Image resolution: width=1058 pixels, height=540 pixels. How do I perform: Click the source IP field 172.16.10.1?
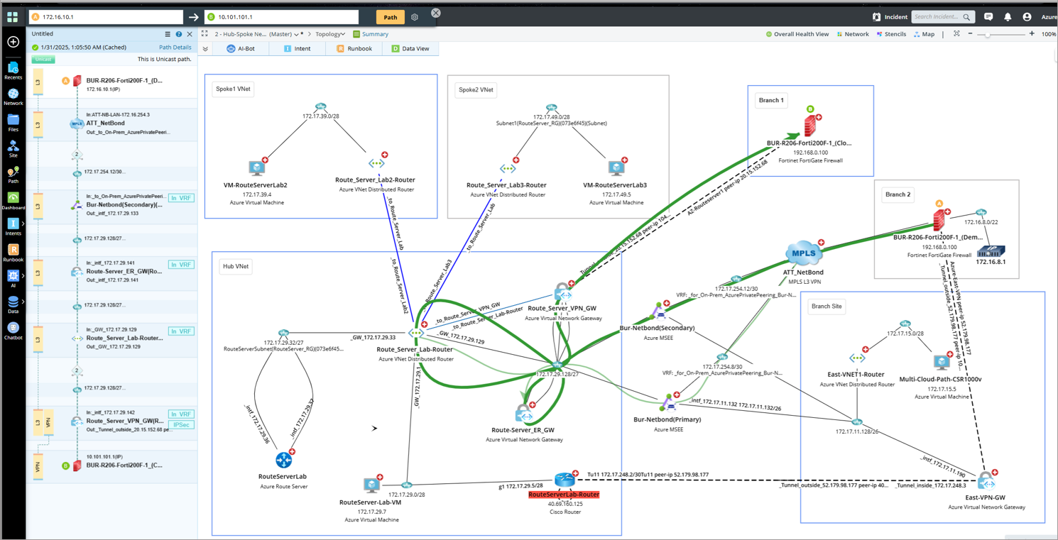tap(107, 16)
